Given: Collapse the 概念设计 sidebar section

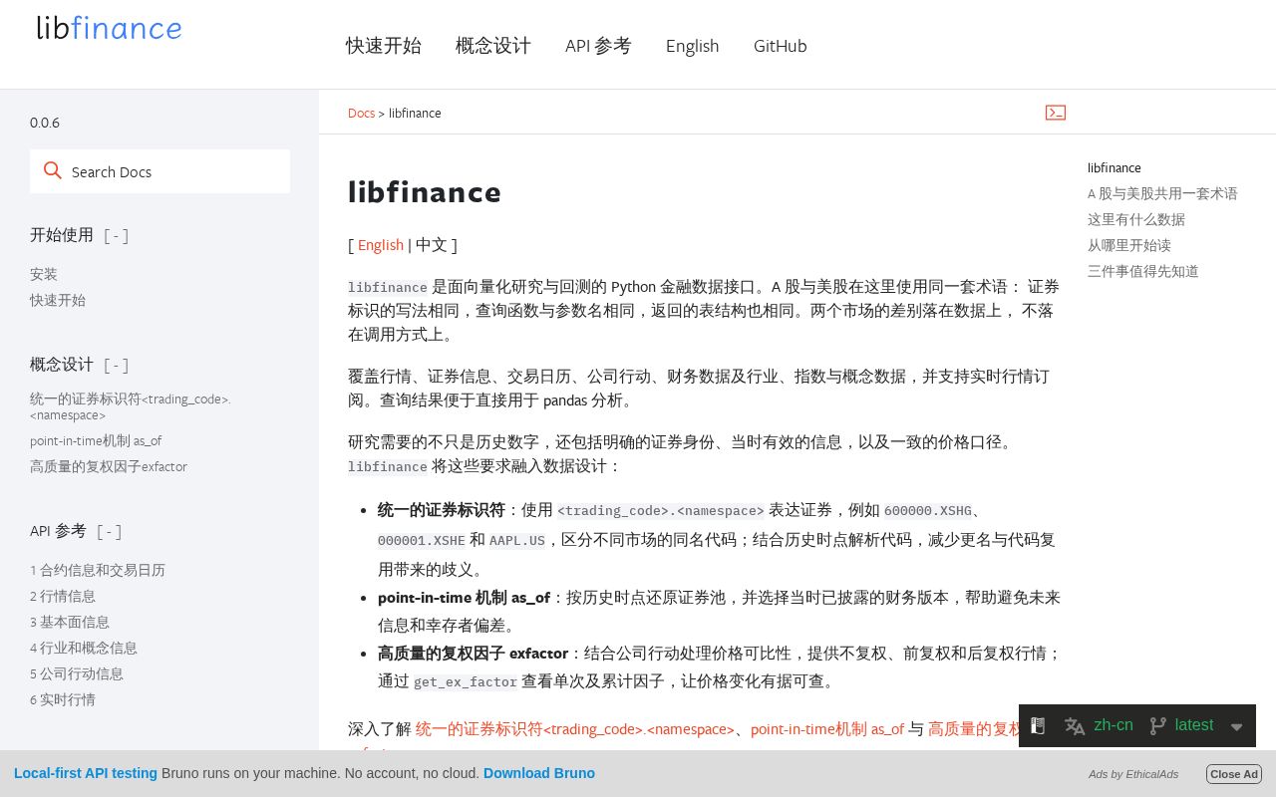Looking at the screenshot, I should [x=116, y=365].
